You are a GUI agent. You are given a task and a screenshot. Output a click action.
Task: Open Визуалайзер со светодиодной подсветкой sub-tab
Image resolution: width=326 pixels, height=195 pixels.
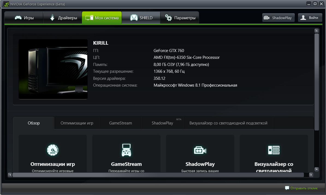[228, 123]
